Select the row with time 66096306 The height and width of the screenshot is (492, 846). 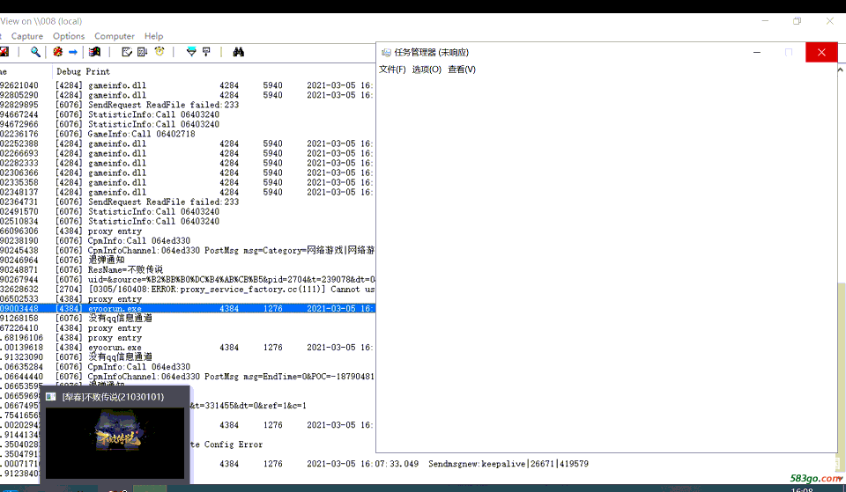click(x=187, y=231)
